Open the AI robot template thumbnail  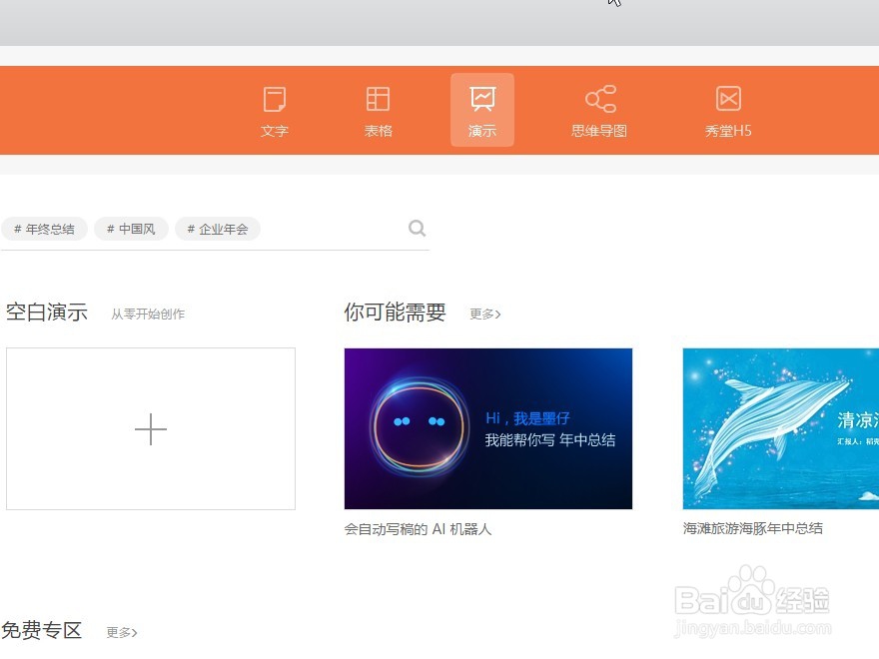click(x=487, y=428)
